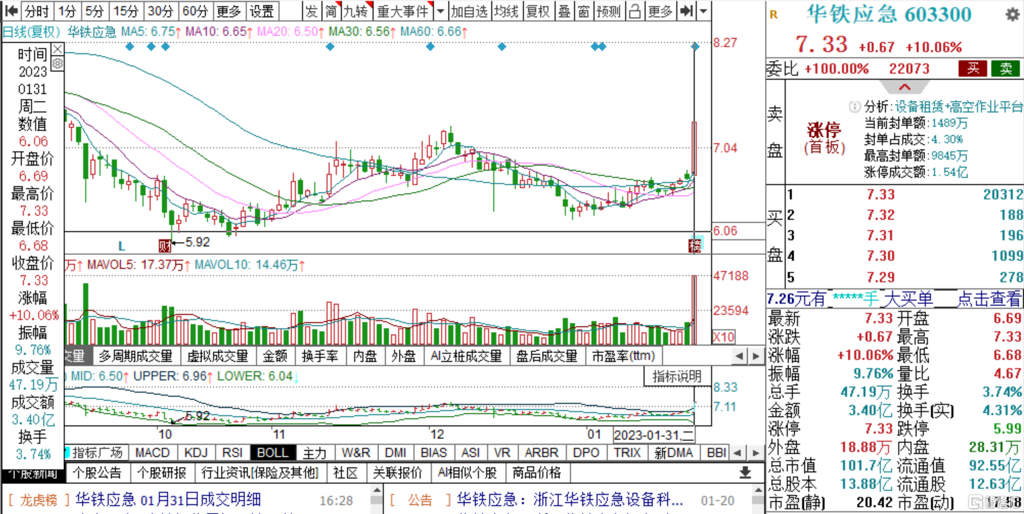Click the first blue diamond event marker
The height and width of the screenshot is (514, 1024).
130,46
